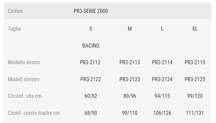Click the PR3-SERIE 2000 code text

pyautogui.click(x=91, y=11)
